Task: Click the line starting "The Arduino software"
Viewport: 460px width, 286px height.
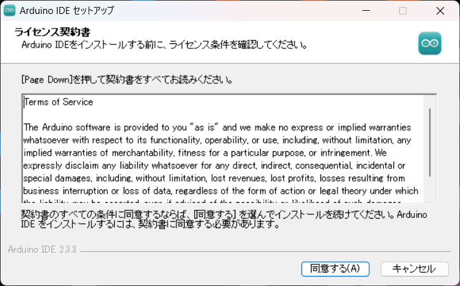Action: (x=217, y=127)
